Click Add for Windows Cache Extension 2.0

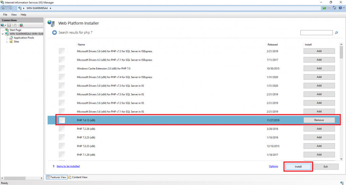click(319, 68)
